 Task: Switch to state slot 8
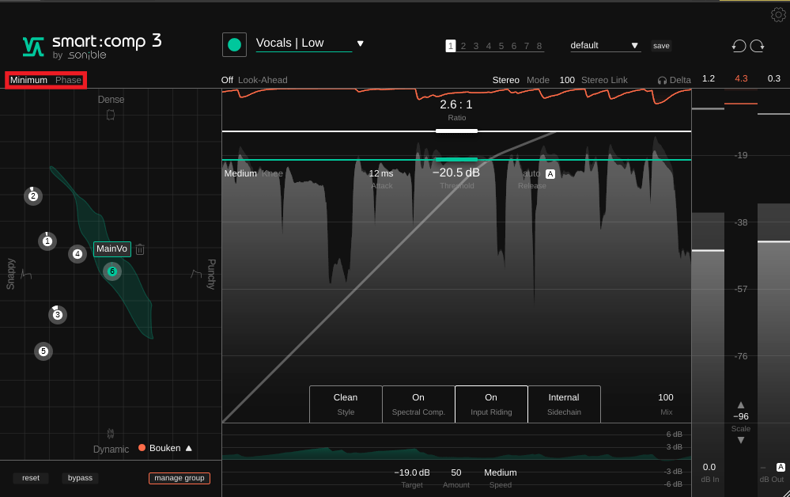(539, 46)
